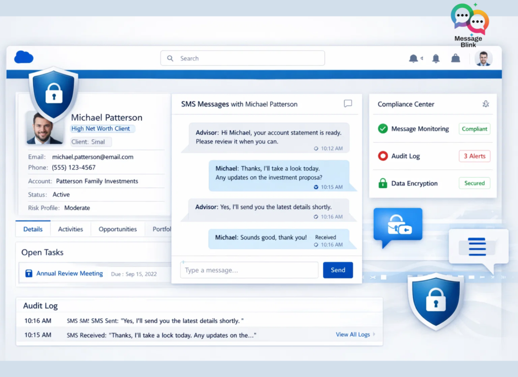Open the user profile avatar menu
The height and width of the screenshot is (377, 518).
[483, 58]
